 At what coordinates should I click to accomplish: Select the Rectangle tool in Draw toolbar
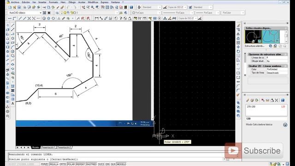pyautogui.click(x=12, y=42)
